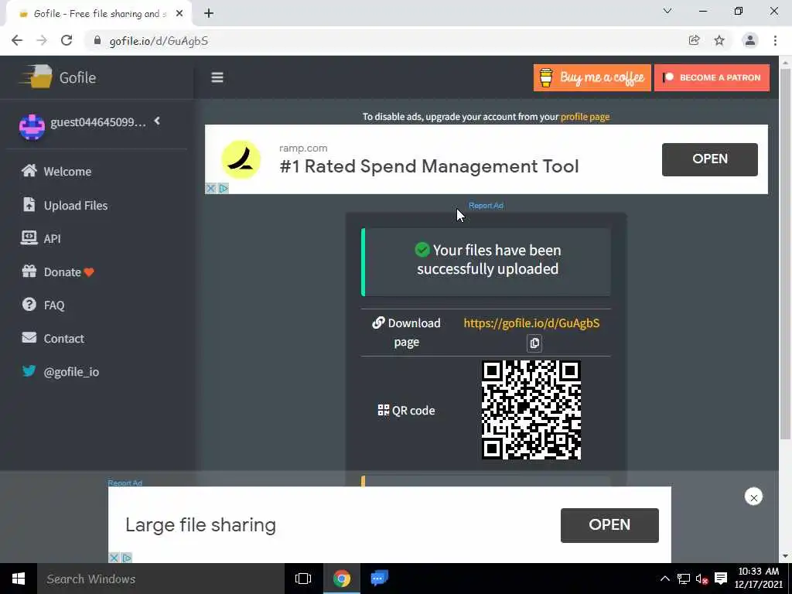Open the Windows Start menu

coord(19,579)
